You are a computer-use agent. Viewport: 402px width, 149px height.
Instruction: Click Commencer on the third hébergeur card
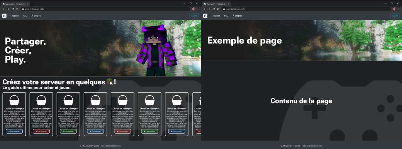pos(68,131)
